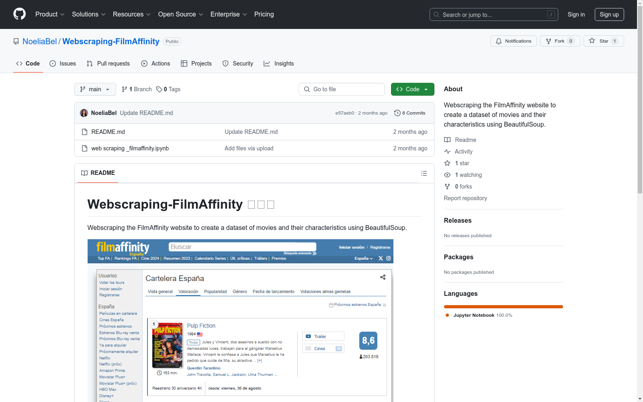Open the Webscraping-FilmAffinity repository link
Image resolution: width=643 pixels, height=402 pixels.
coord(111,41)
